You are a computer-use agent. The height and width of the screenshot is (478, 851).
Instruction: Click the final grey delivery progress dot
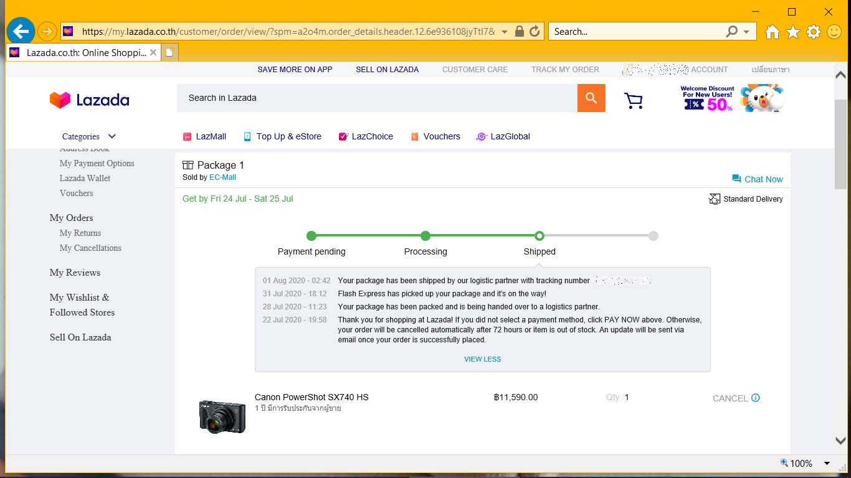pos(653,236)
